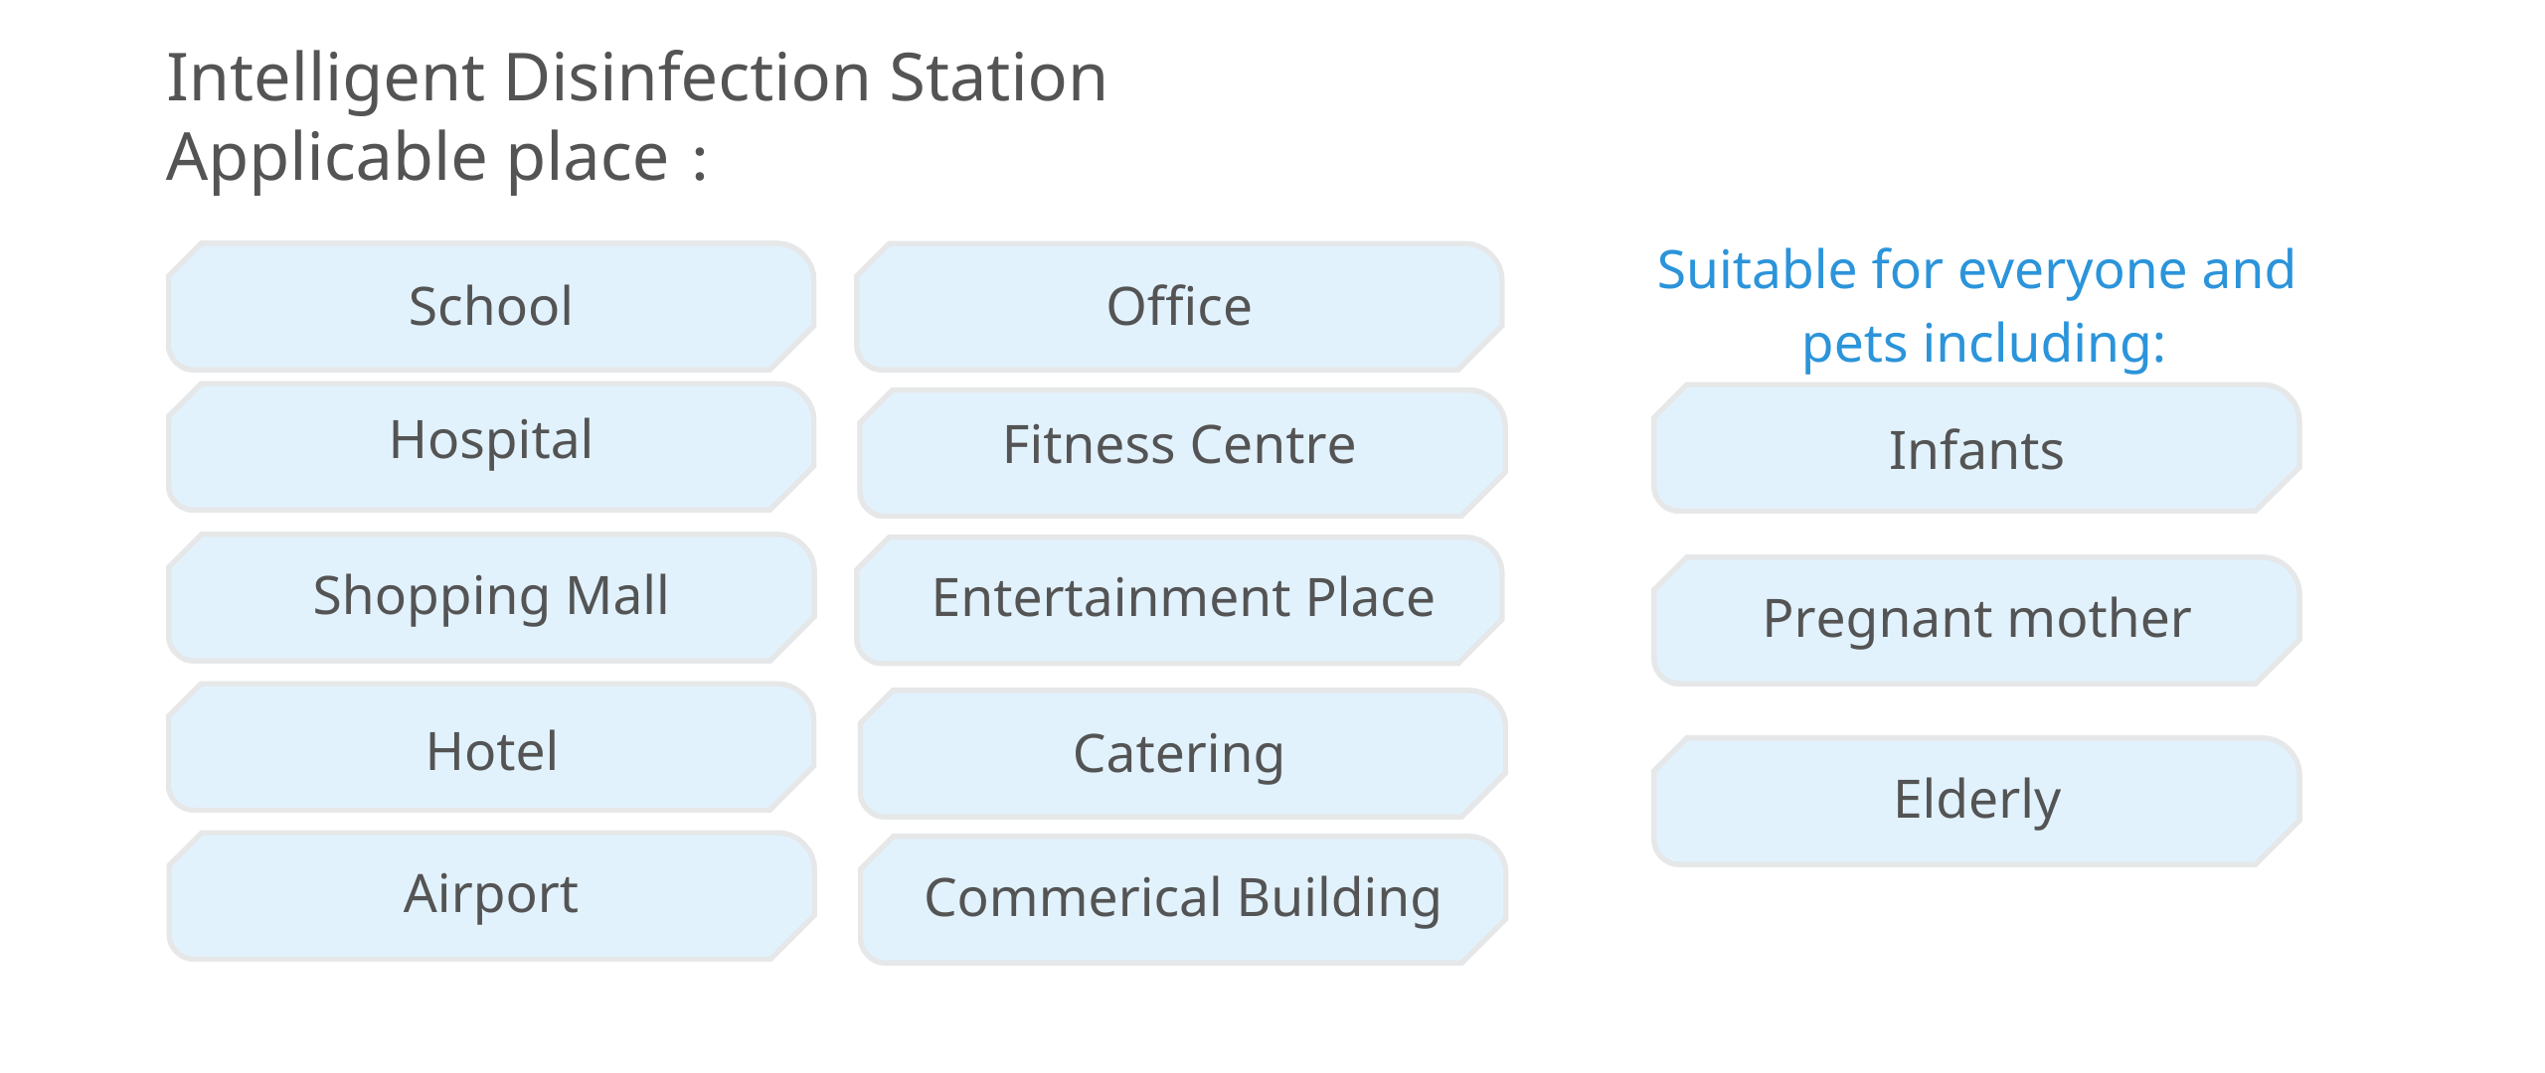Click the Shopping Mall box
The image size is (2545, 1073).
[491, 597]
